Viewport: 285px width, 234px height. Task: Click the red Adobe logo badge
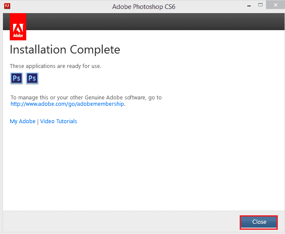[18, 27]
